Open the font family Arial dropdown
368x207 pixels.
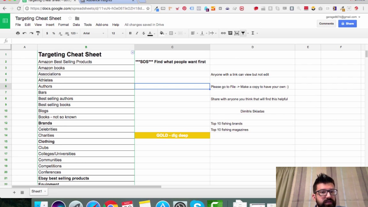click(94, 33)
